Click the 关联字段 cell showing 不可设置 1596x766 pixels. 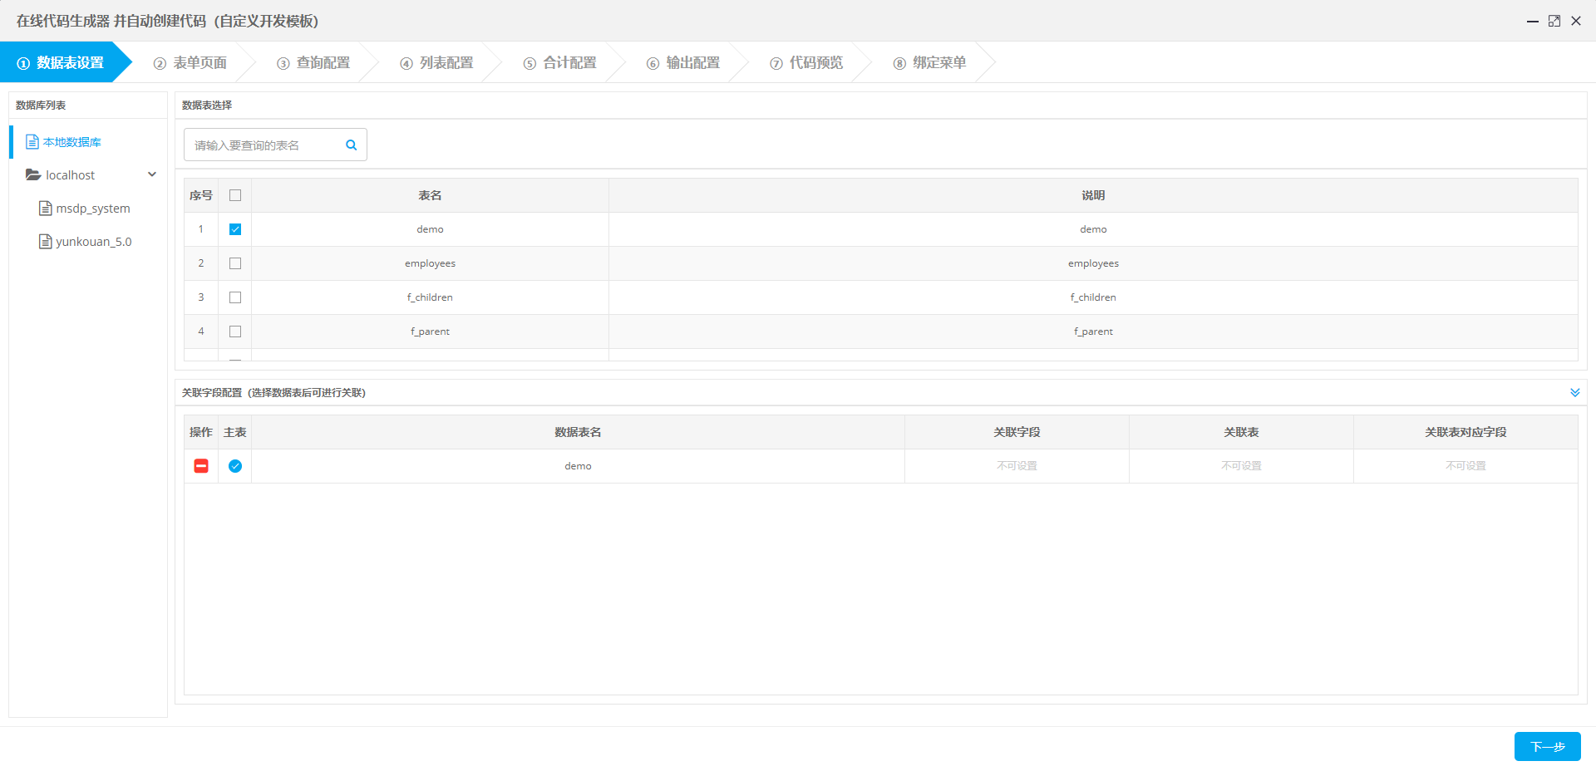[1017, 466]
